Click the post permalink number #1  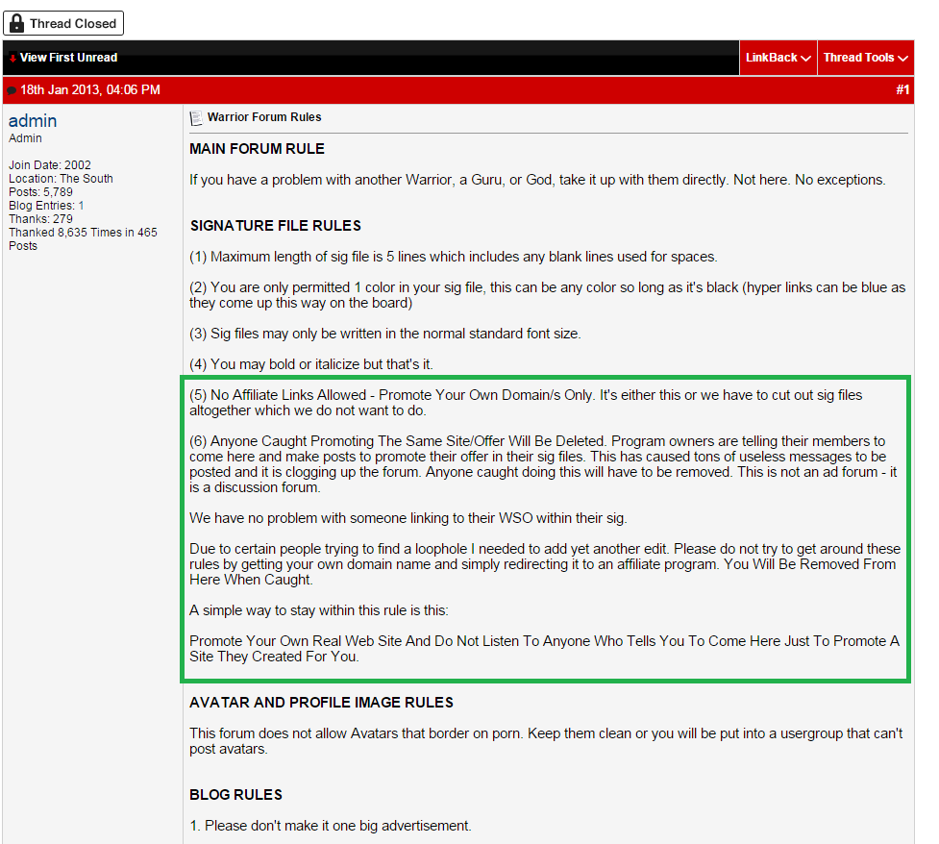[902, 89]
